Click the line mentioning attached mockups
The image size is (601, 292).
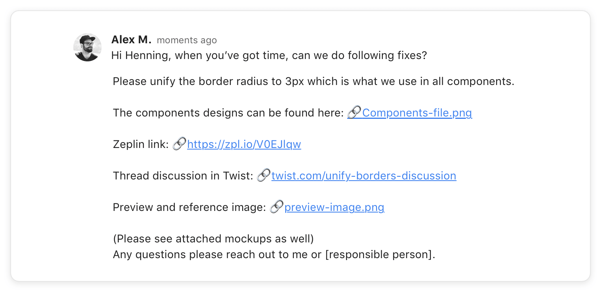point(213,239)
